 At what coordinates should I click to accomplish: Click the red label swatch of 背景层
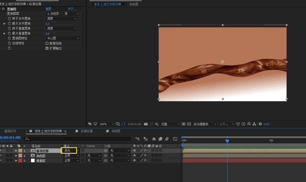pyautogui.click(x=20, y=161)
